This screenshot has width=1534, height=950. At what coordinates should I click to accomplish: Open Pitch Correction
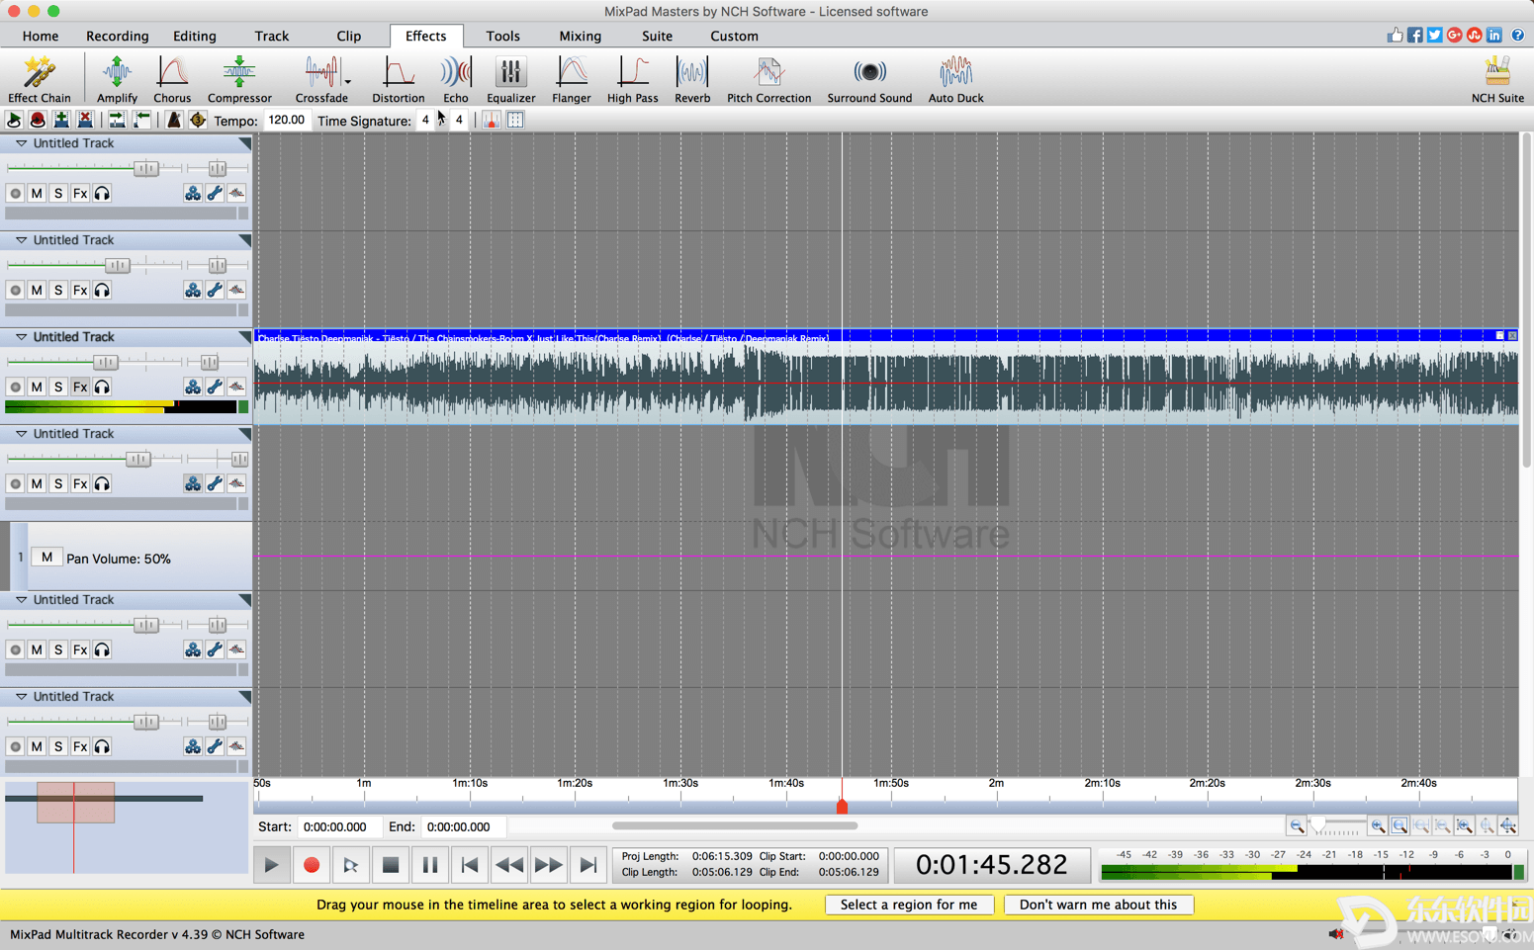pos(768,79)
